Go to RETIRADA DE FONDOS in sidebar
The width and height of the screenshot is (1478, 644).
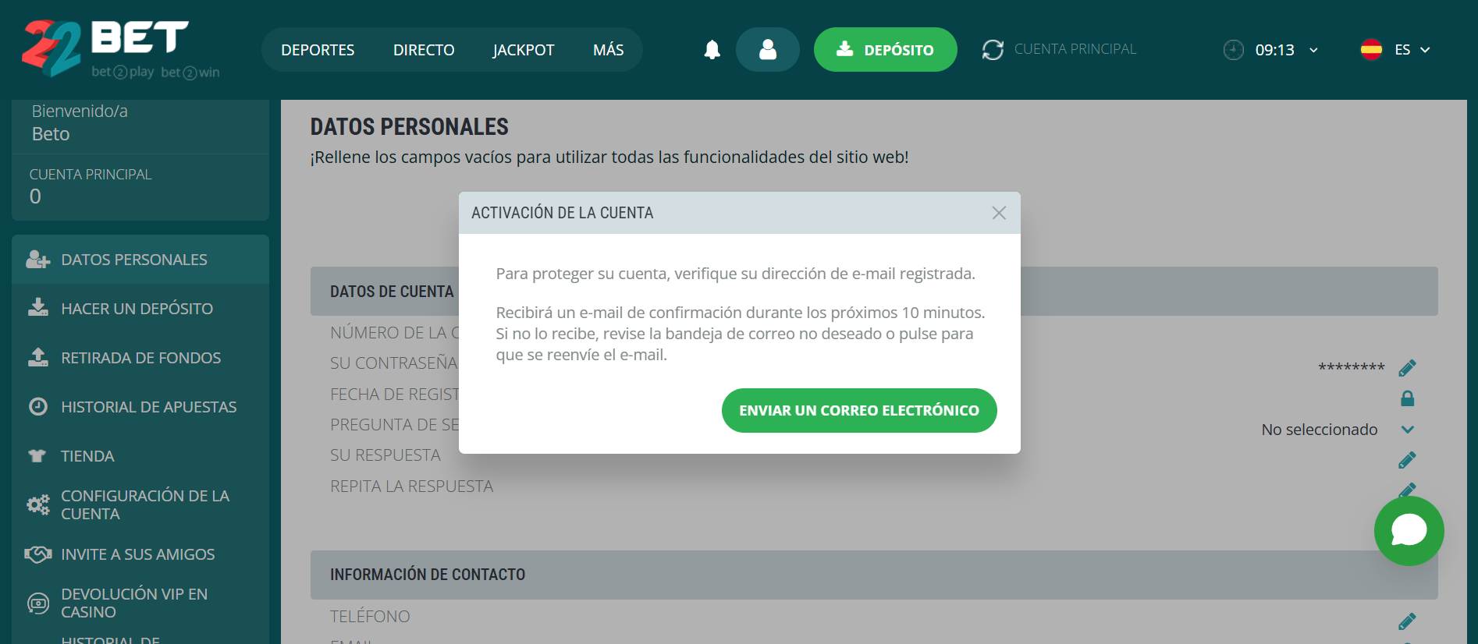click(x=140, y=358)
